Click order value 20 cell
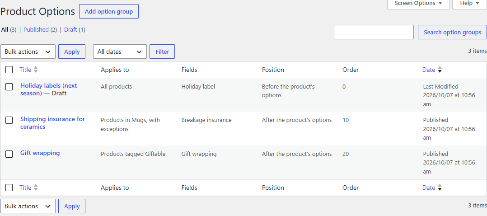 345,154
